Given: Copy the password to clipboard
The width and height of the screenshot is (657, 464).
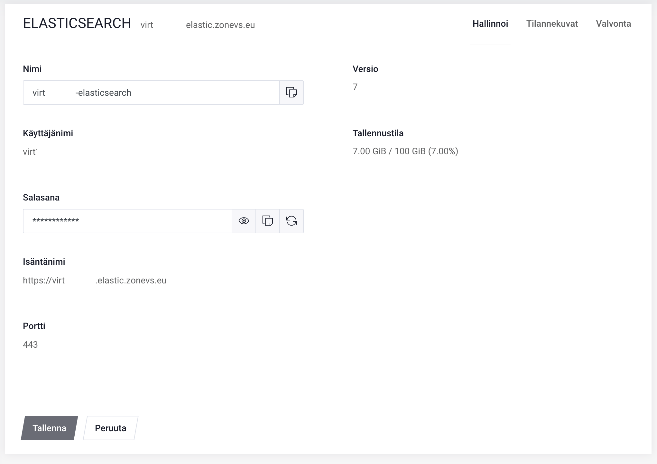Looking at the screenshot, I should tap(267, 221).
